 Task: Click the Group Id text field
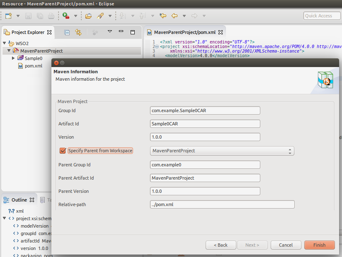205,110
